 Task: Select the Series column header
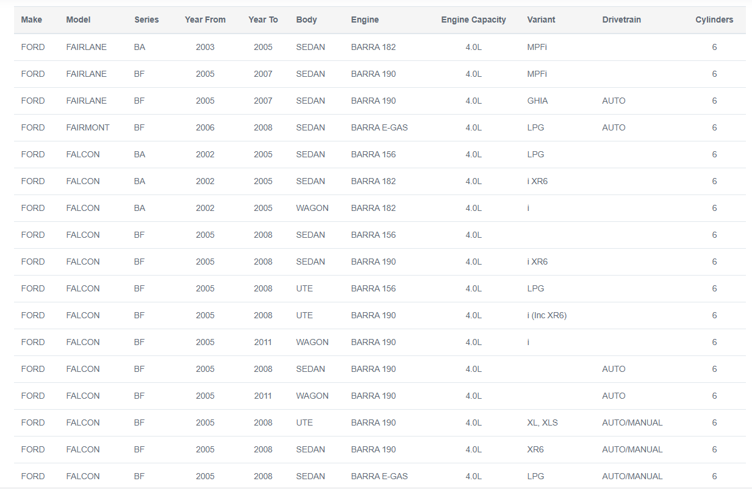(x=146, y=20)
